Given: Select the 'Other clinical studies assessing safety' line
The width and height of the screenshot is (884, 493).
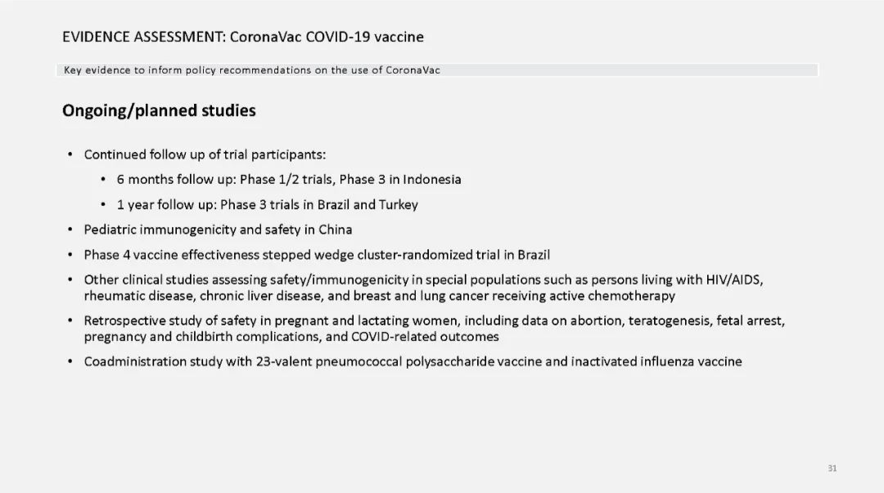Looking at the screenshot, I should [423, 280].
